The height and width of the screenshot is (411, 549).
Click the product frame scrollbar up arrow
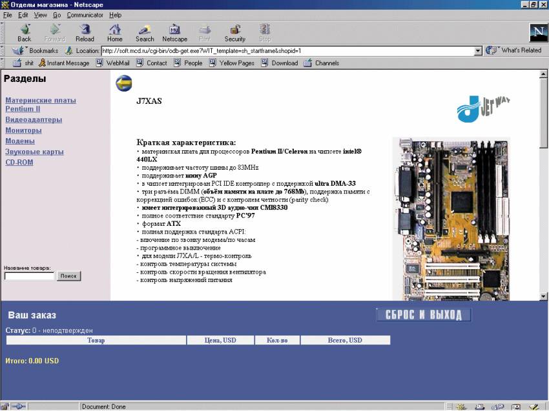click(x=543, y=74)
